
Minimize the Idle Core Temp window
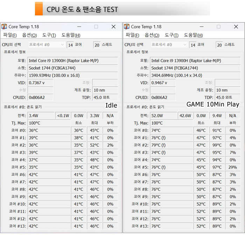pos(79,27)
